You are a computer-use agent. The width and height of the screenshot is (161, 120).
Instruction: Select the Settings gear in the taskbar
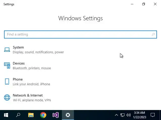point(68,115)
